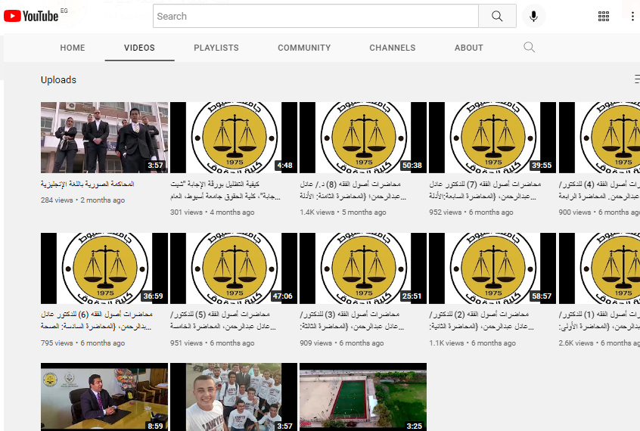Viewport: 640px width, 431px height.
Task: Click the channel search magnifier icon
Action: 529,48
